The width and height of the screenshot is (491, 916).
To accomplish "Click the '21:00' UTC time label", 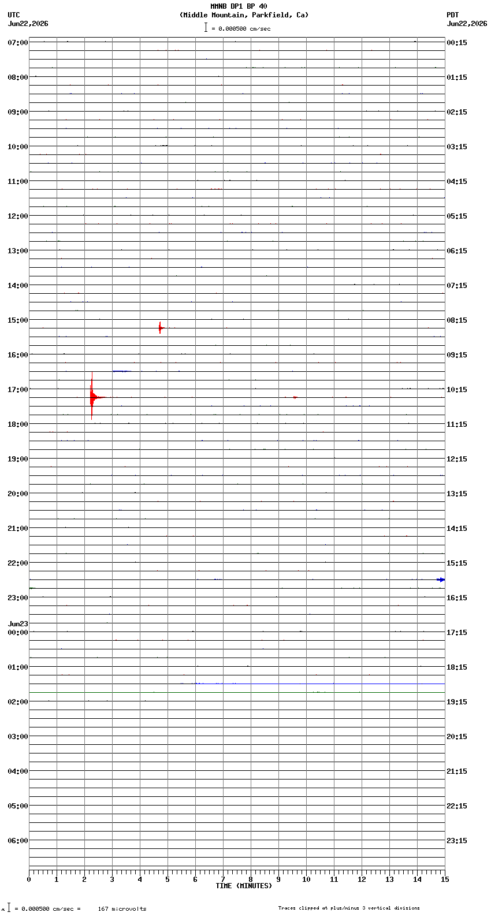I will (x=18, y=529).
